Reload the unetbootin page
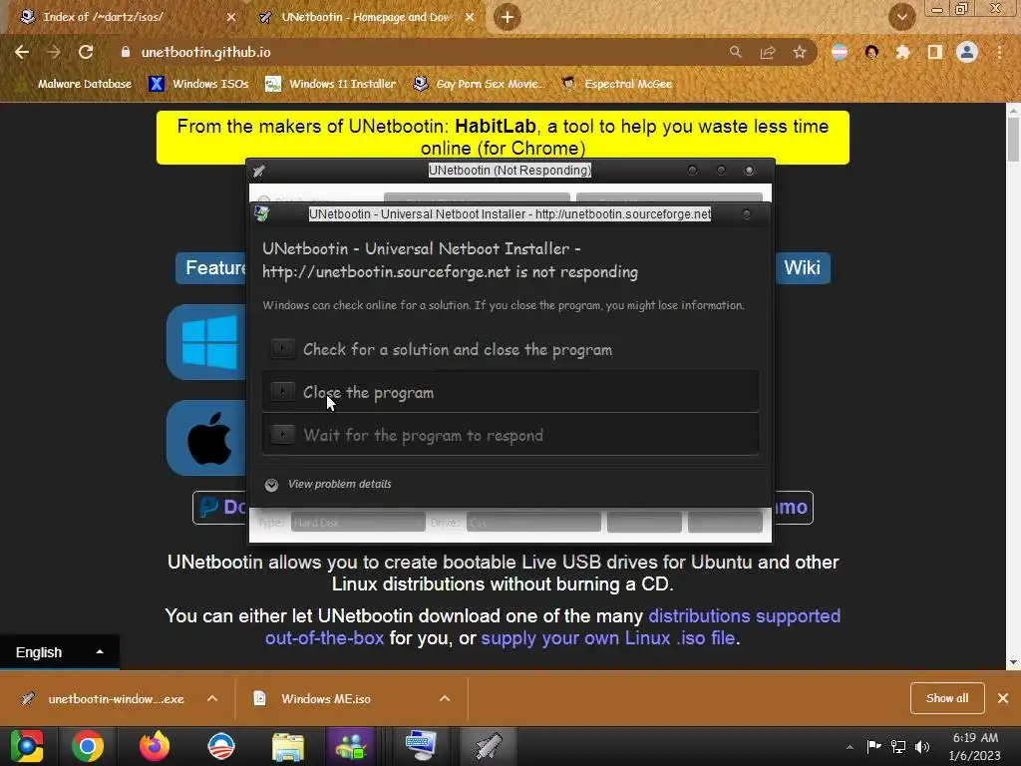The height and width of the screenshot is (766, 1021). tap(86, 52)
